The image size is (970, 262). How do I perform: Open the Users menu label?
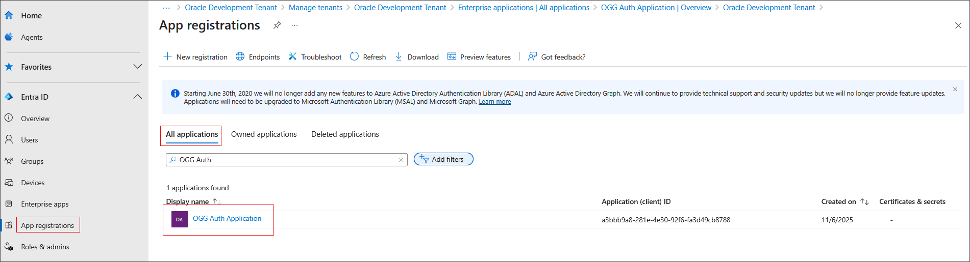pyautogui.click(x=30, y=140)
